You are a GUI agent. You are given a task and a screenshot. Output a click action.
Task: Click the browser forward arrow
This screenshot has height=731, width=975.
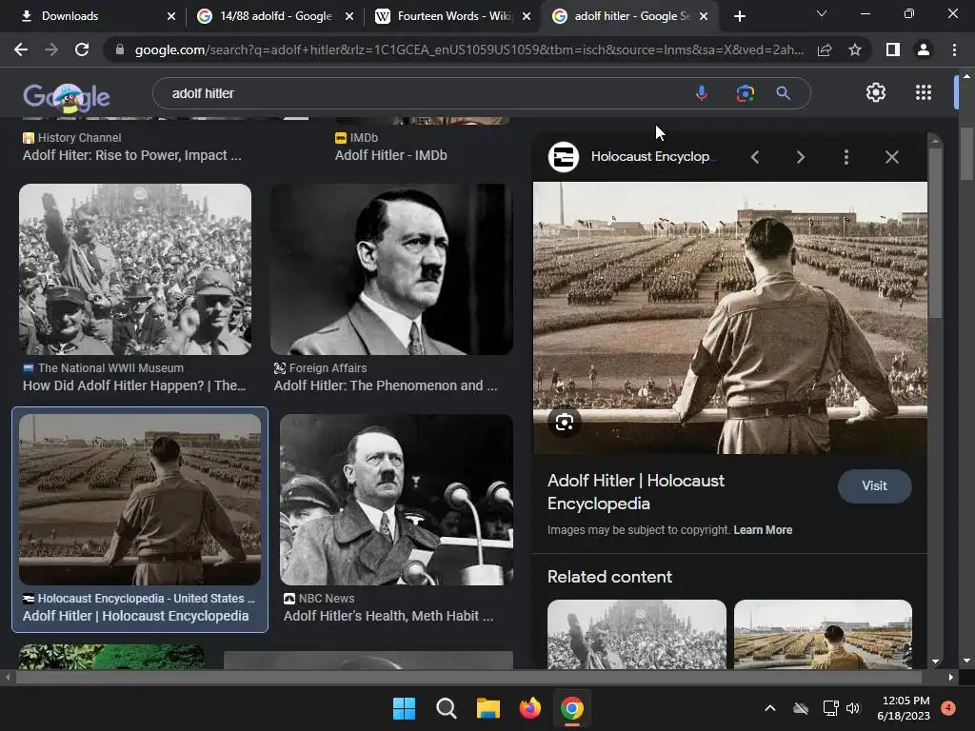coord(51,49)
